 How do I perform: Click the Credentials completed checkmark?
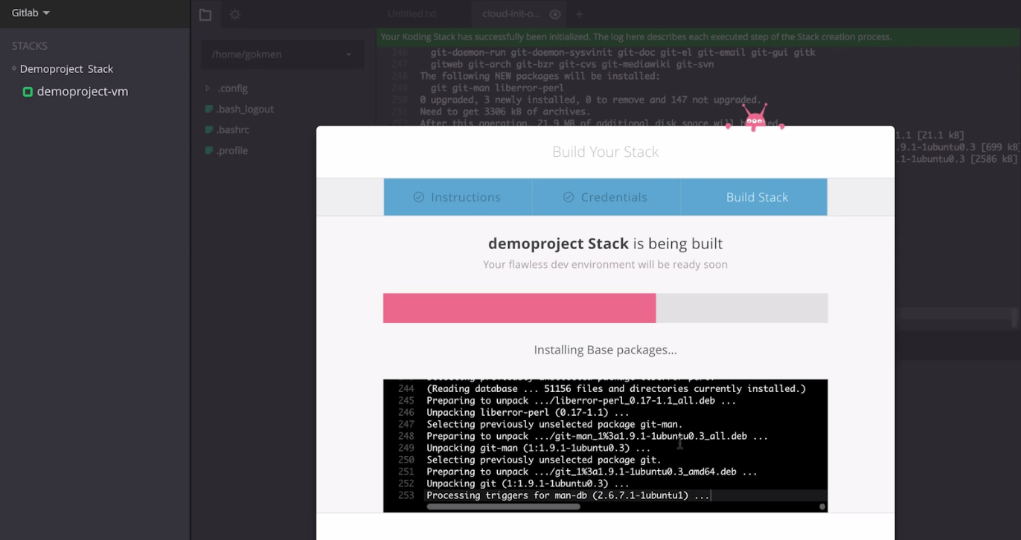pos(569,197)
